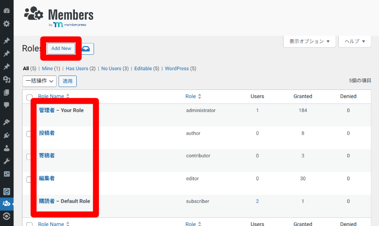Sort by Role Name in the table footer
Viewport: 379px width, 226px height.
[54, 224]
